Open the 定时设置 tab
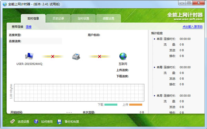 coord(83,19)
